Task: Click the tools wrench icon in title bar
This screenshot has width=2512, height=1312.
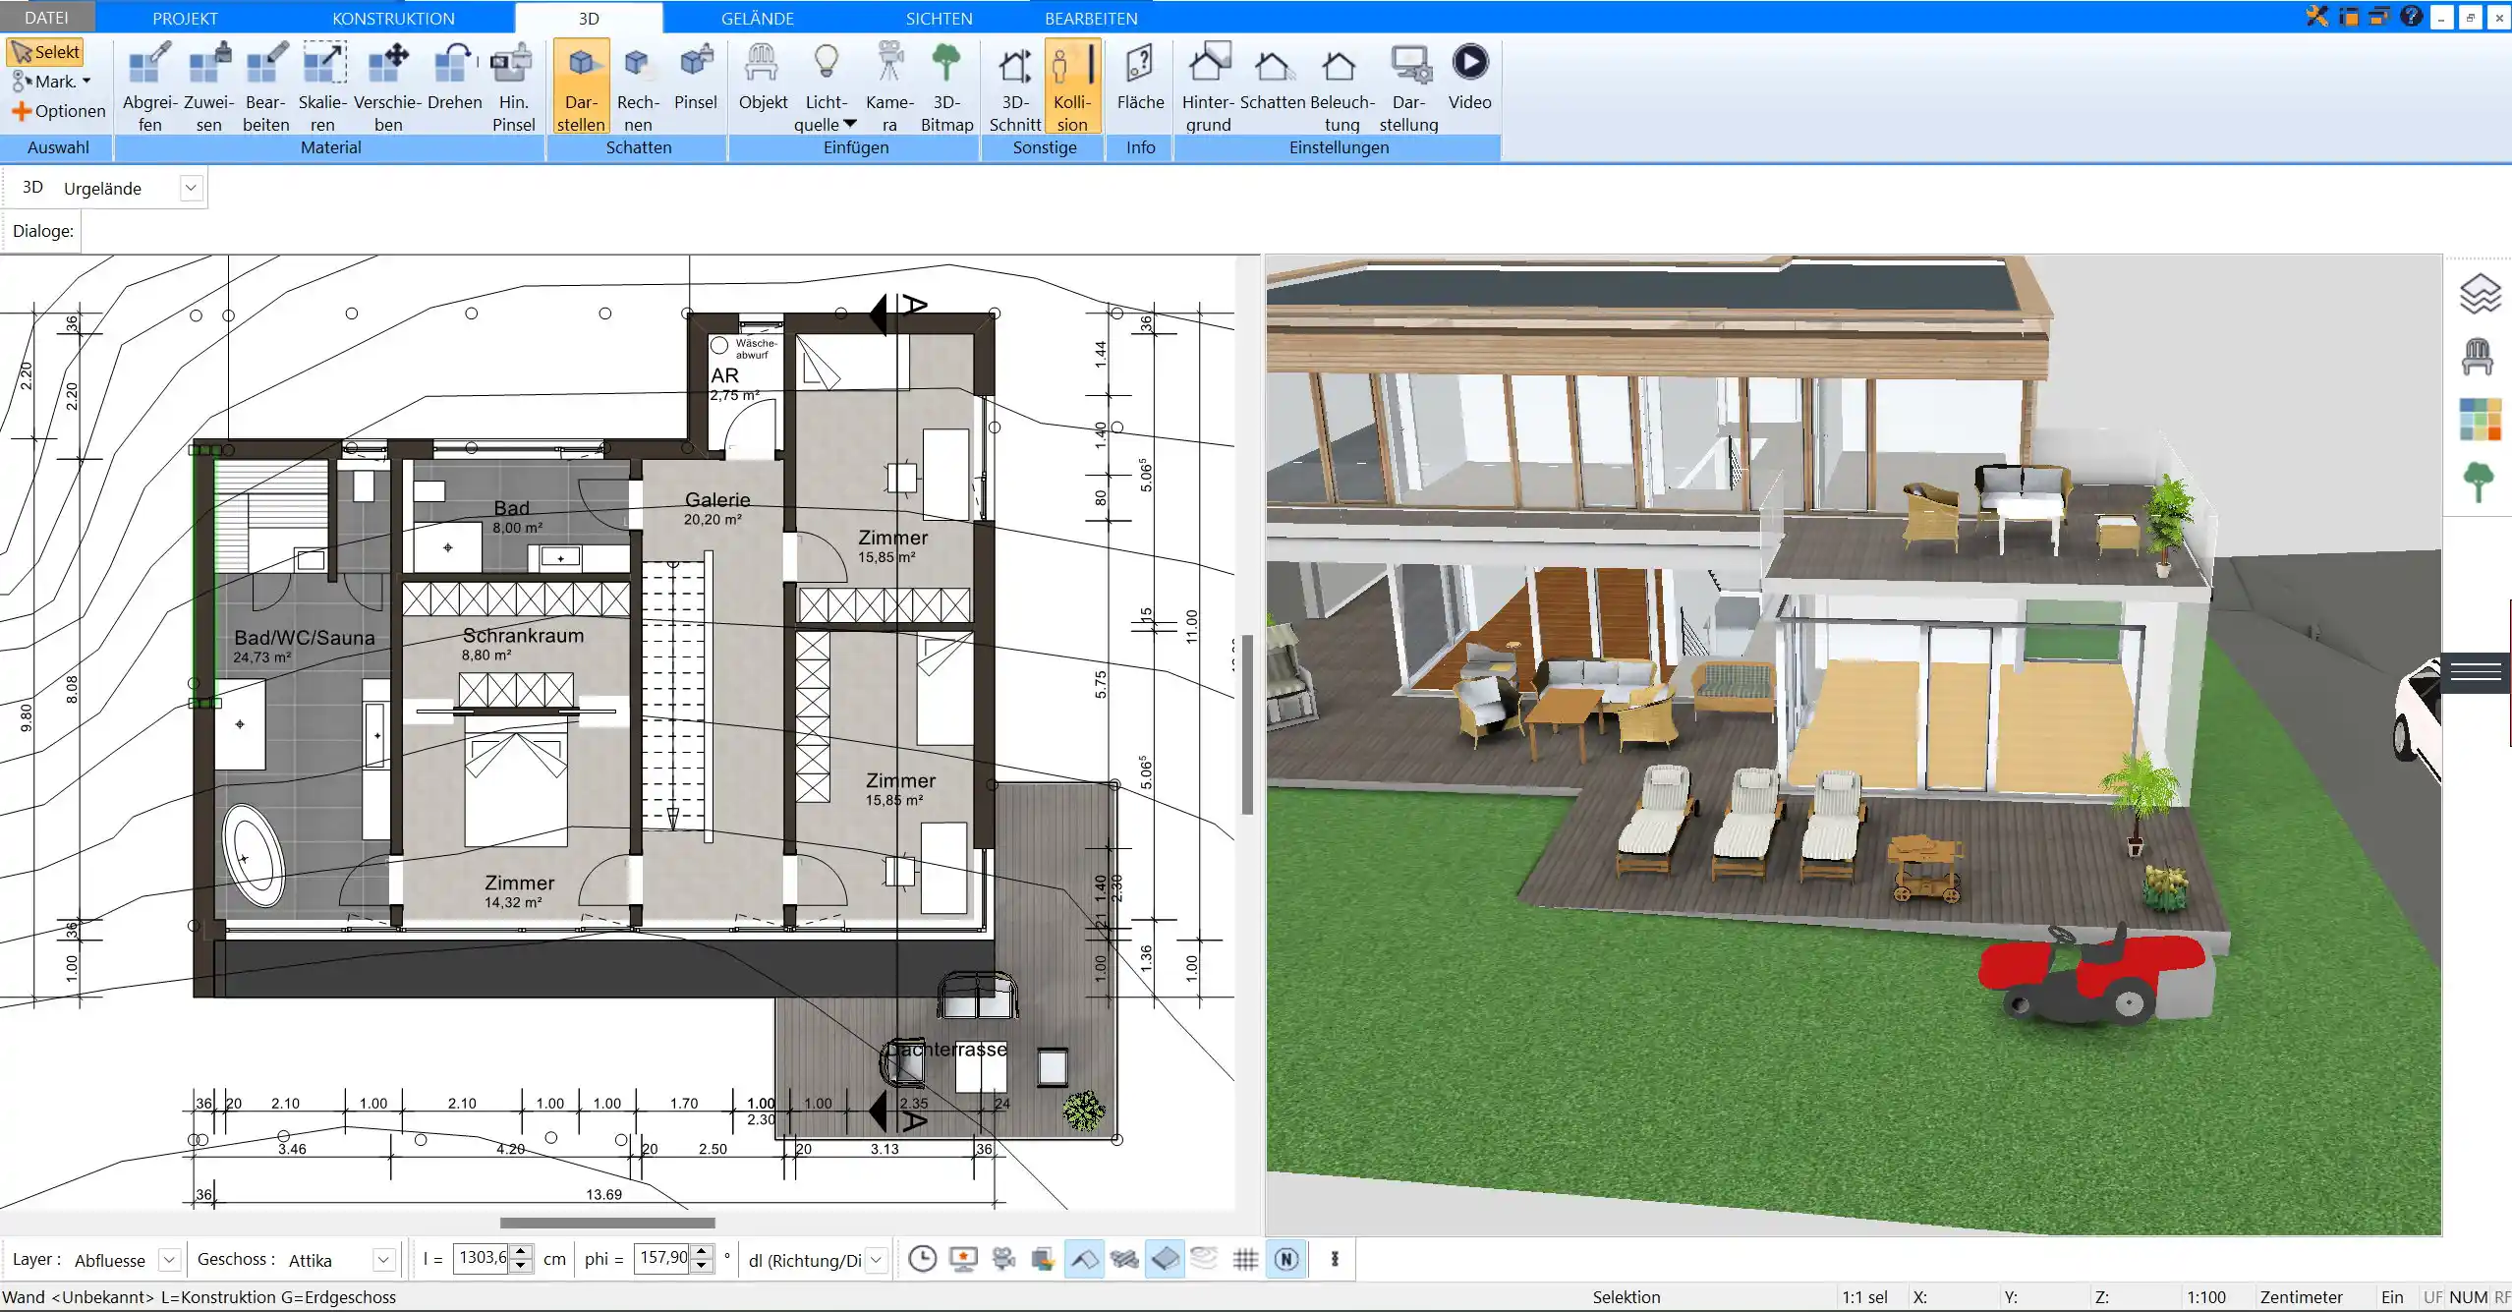Action: pyautogui.click(x=2316, y=16)
